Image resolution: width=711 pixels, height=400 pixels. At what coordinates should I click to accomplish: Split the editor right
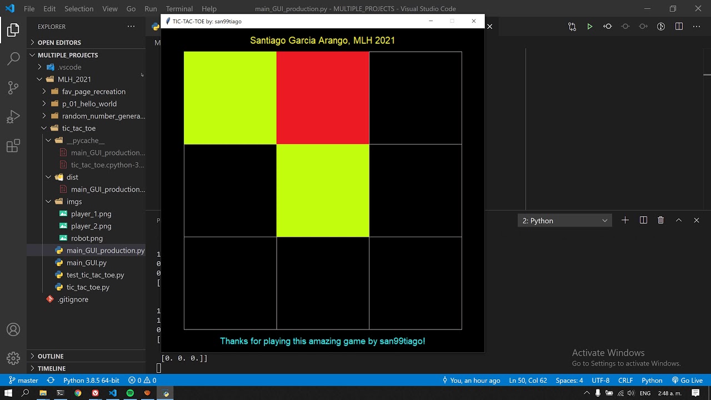tap(679, 27)
